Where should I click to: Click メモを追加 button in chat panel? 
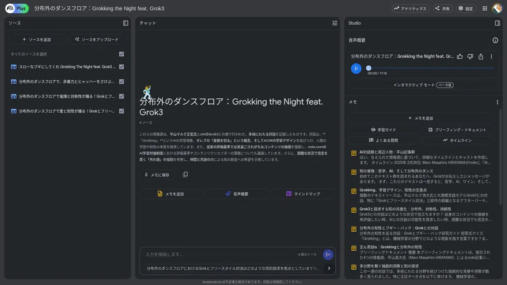point(171,194)
